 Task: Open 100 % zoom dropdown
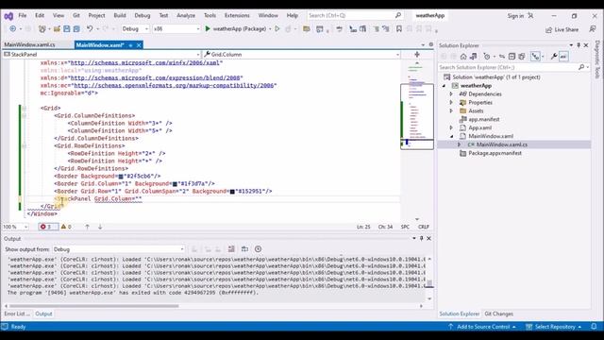(x=15, y=227)
